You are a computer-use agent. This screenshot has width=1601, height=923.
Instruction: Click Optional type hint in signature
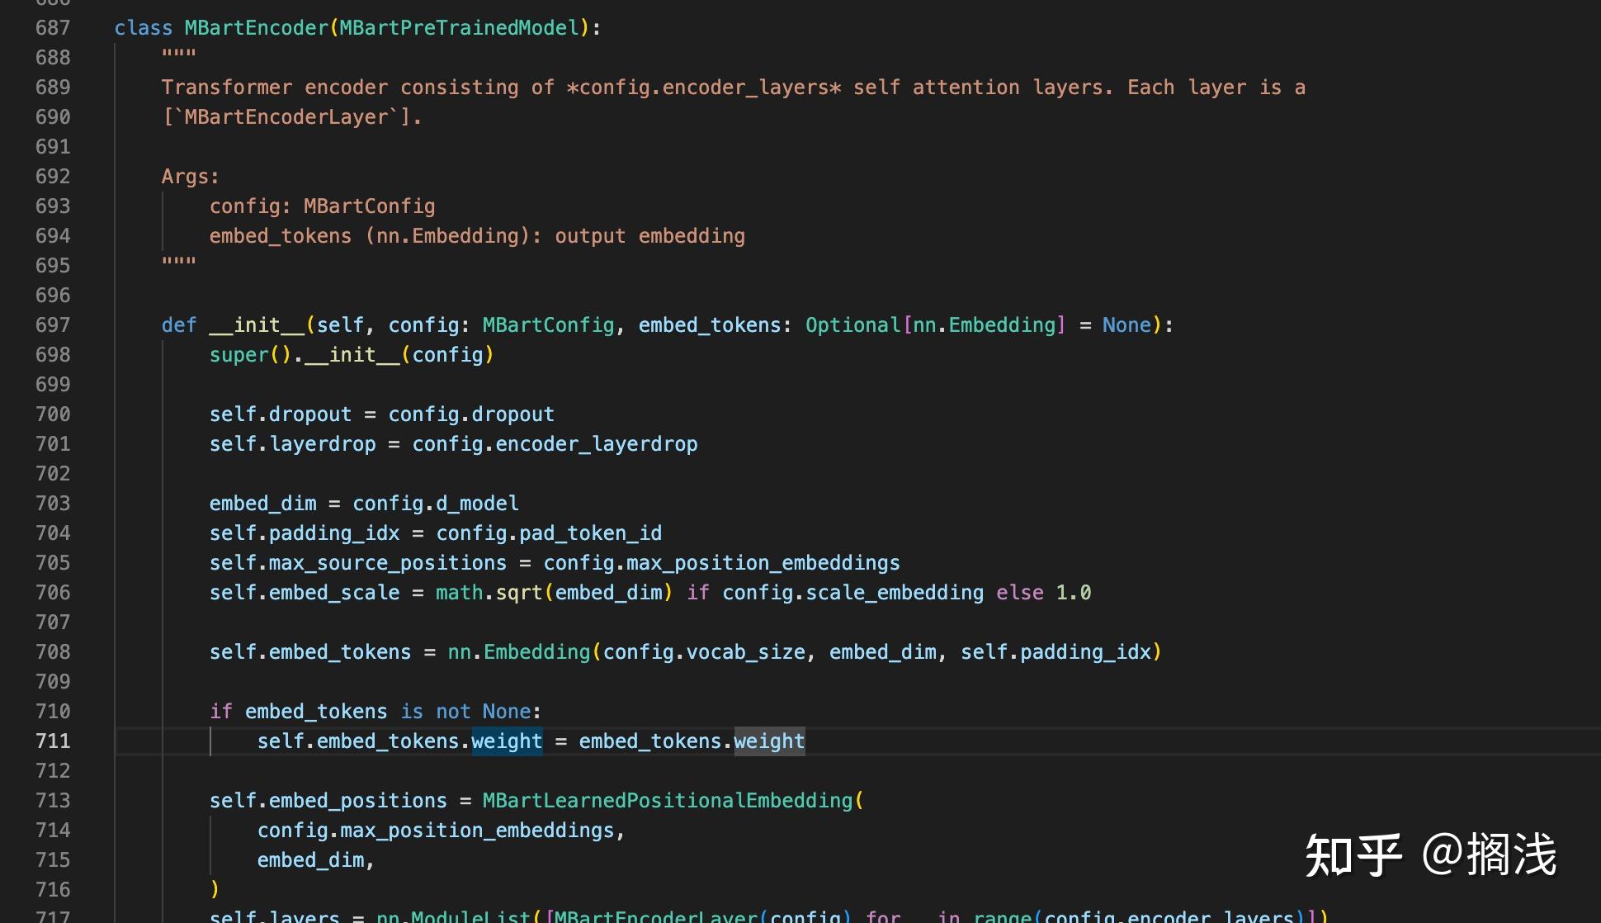(853, 324)
